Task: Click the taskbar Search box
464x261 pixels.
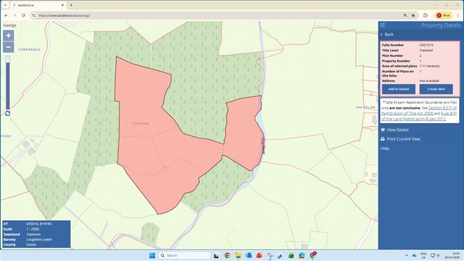Action: 185,255
